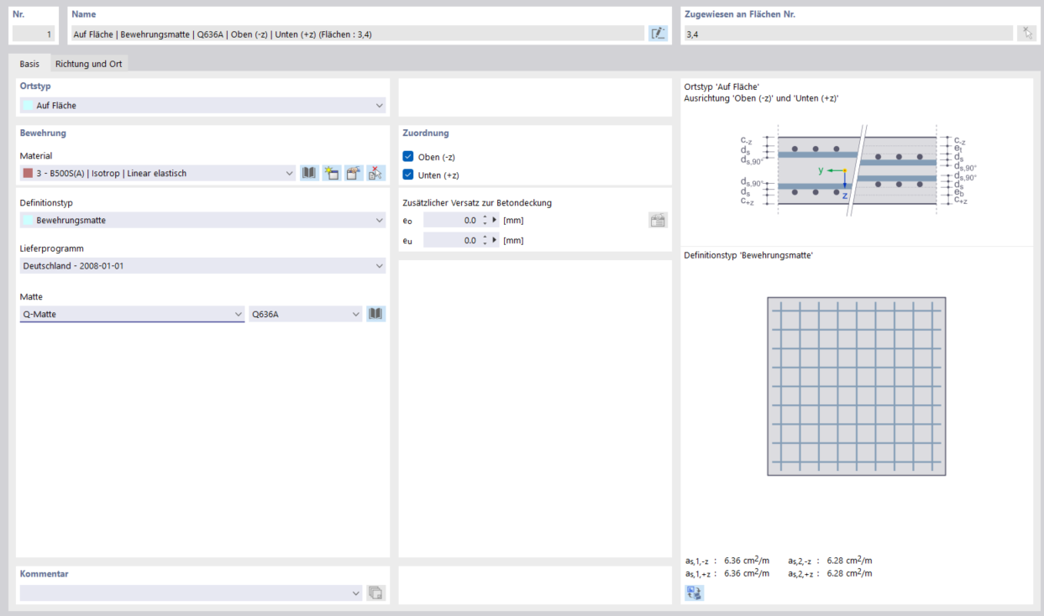Screen dimensions: 1044x616
Task: Click the e_o flyout arrow button
Action: coord(494,221)
